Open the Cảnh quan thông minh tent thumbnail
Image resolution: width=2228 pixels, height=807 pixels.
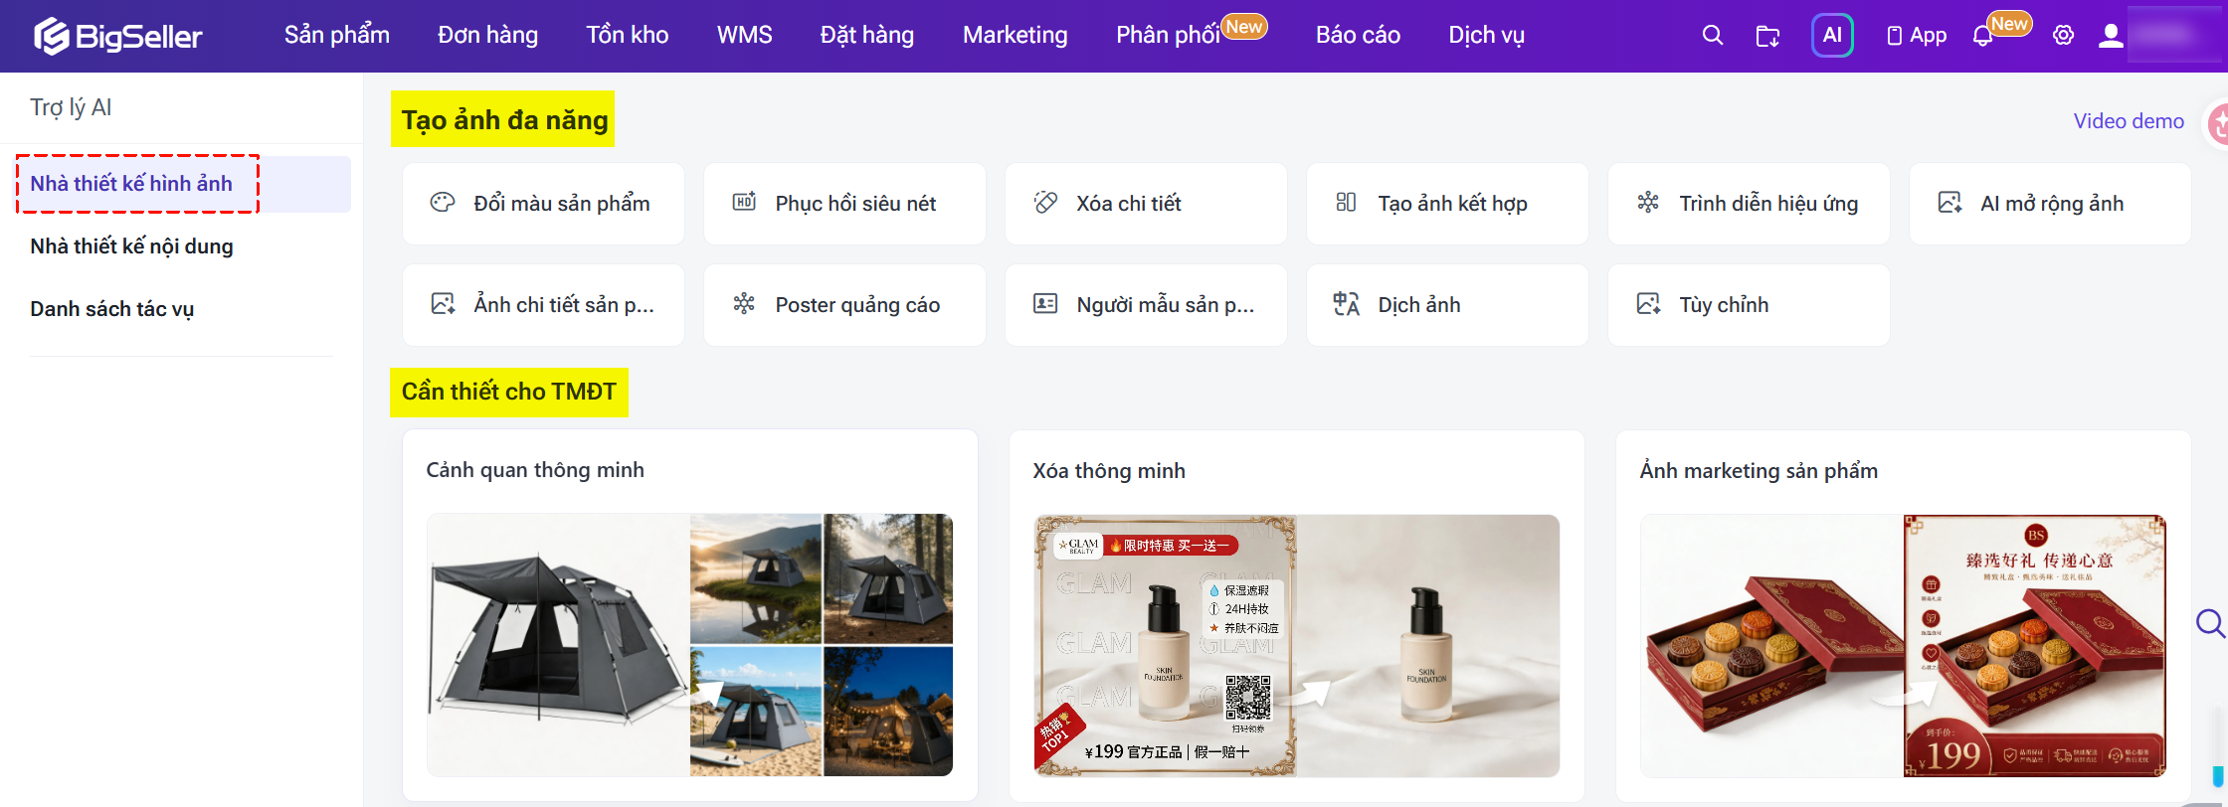pyautogui.click(x=690, y=645)
